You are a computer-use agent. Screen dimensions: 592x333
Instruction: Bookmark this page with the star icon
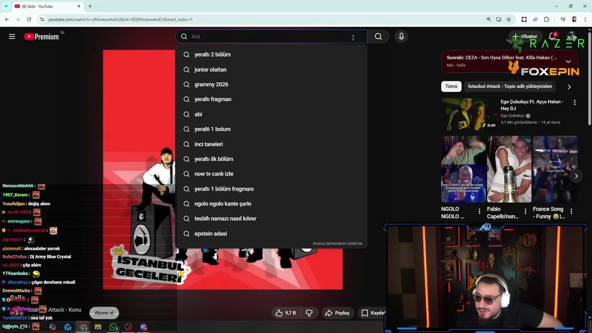(509, 19)
